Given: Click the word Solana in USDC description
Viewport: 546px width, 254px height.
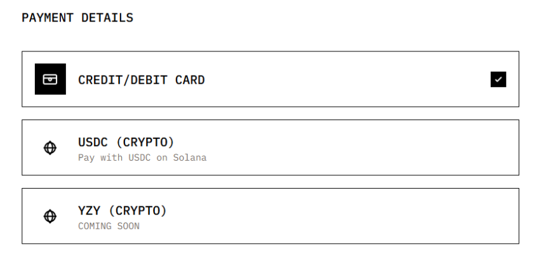Looking at the screenshot, I should click(x=190, y=157).
